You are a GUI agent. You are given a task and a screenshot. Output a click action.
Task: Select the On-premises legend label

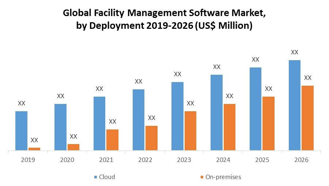223,177
